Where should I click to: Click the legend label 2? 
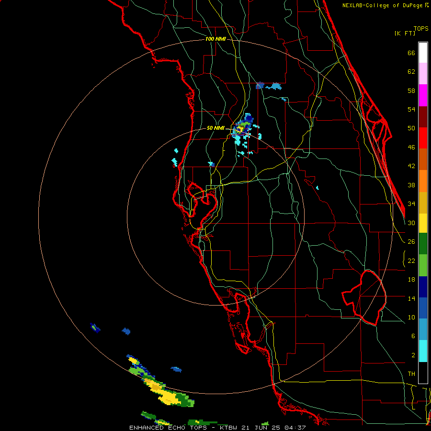click(413, 355)
